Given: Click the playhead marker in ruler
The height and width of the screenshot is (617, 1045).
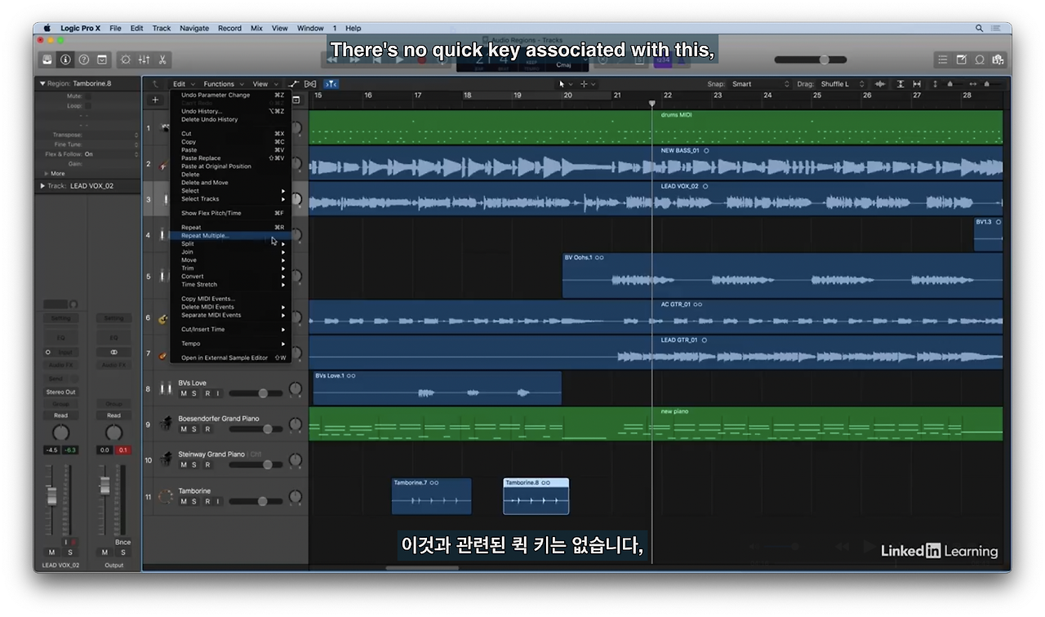Looking at the screenshot, I should [x=651, y=104].
